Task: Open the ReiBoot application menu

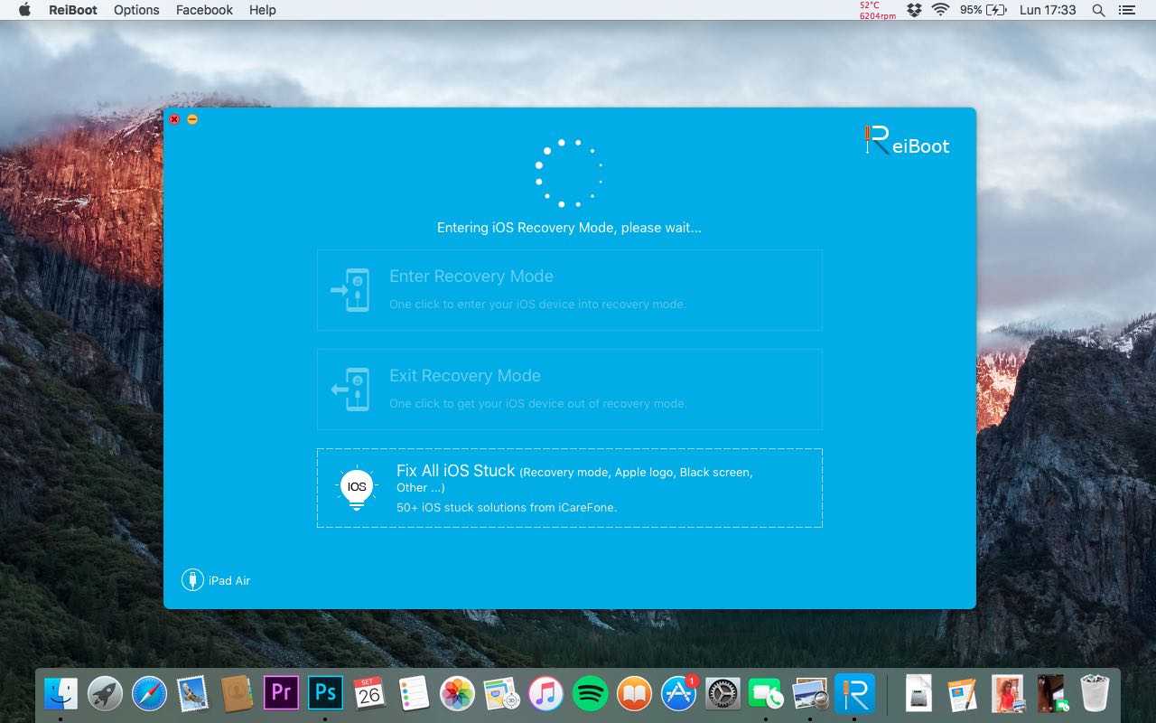Action: pyautogui.click(x=73, y=10)
